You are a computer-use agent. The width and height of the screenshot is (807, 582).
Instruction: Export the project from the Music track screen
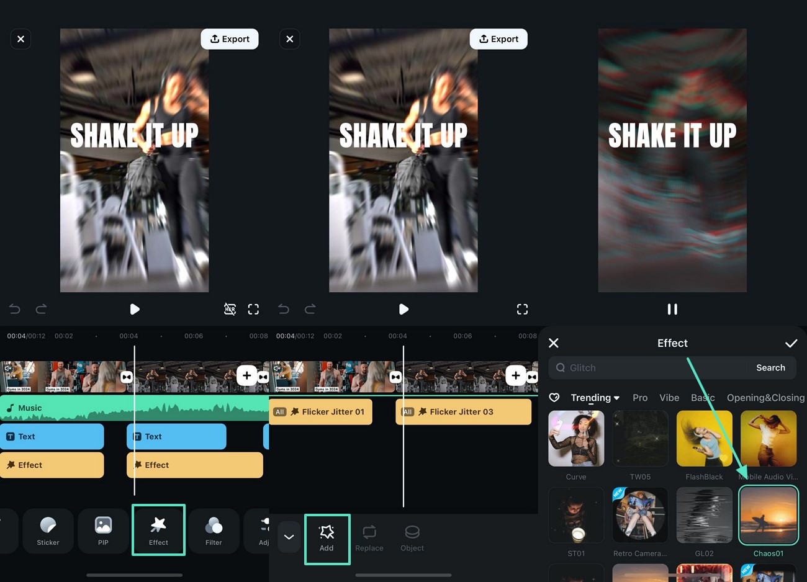click(x=230, y=39)
